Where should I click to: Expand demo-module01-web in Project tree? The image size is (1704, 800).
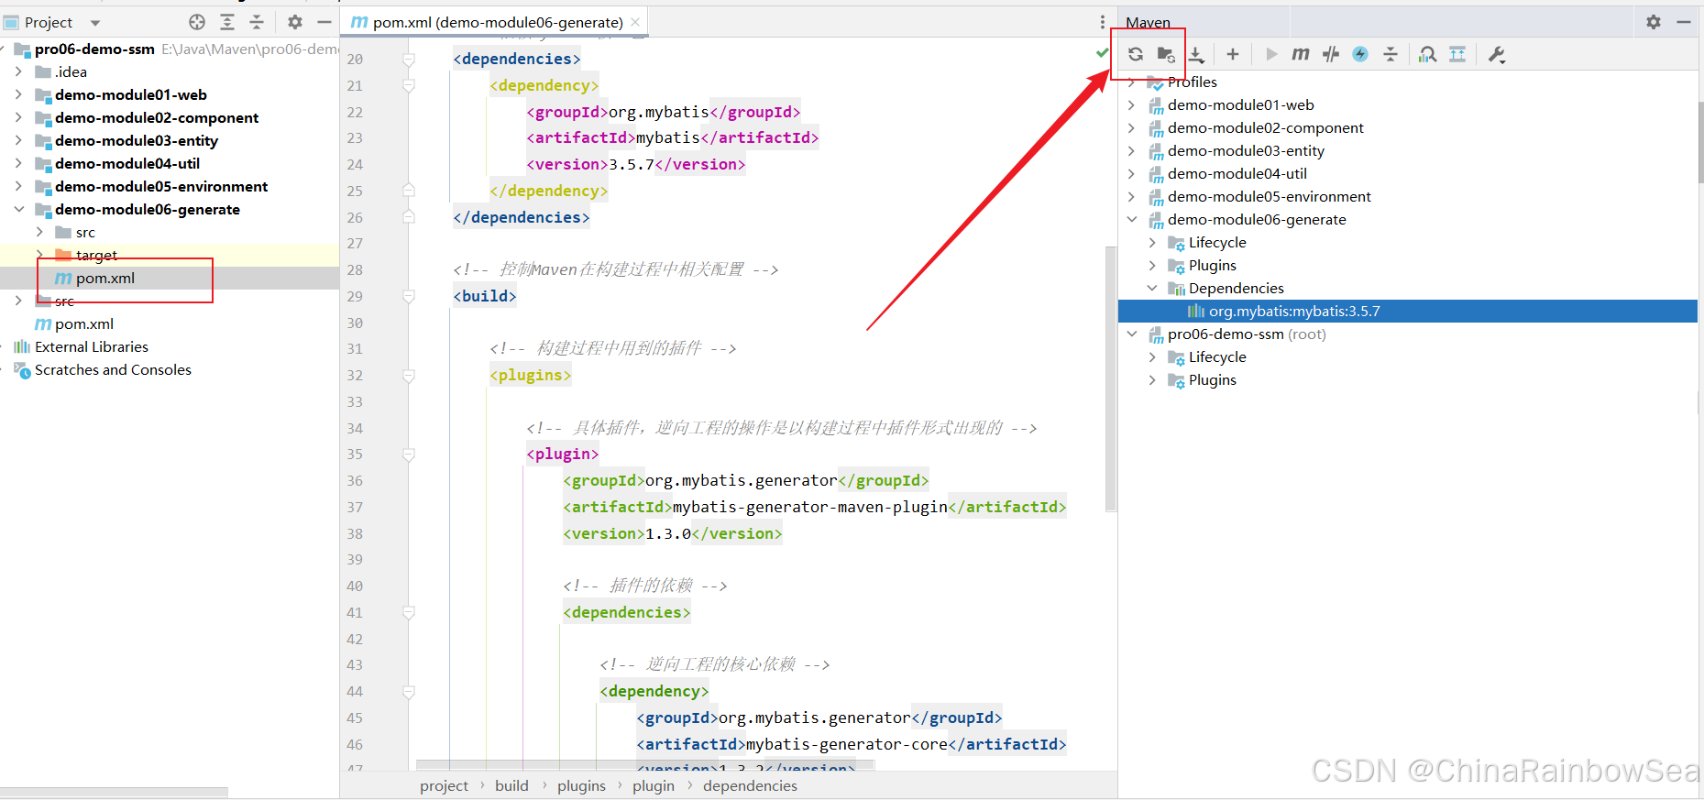(18, 94)
